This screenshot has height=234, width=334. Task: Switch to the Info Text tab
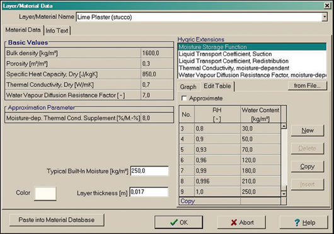57,30
